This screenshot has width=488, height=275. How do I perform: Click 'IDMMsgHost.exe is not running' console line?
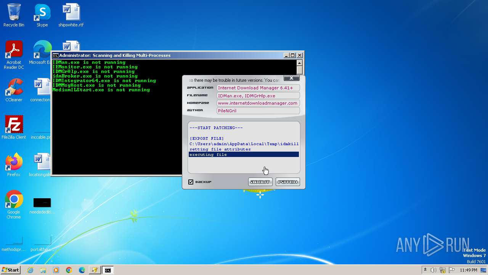pos(96,85)
